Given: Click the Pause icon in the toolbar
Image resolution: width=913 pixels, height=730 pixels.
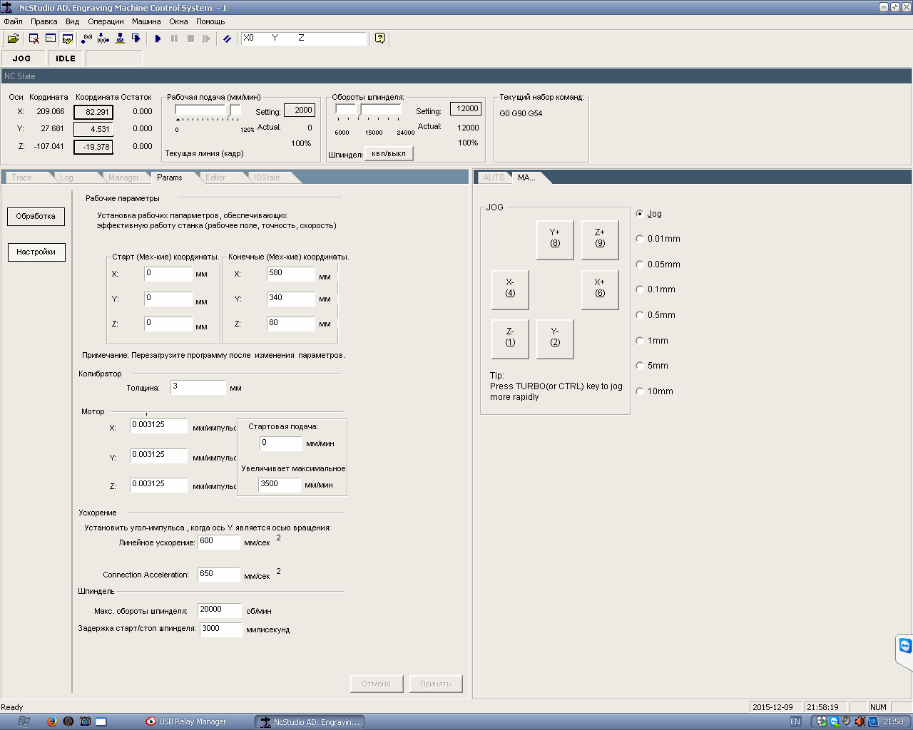Looking at the screenshot, I should pos(174,38).
